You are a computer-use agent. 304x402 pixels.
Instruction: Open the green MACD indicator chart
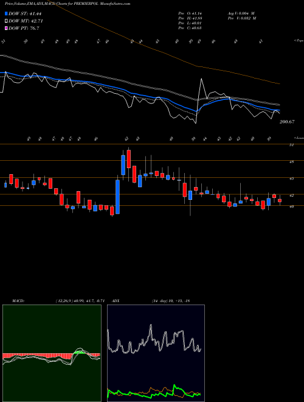tap(52, 353)
